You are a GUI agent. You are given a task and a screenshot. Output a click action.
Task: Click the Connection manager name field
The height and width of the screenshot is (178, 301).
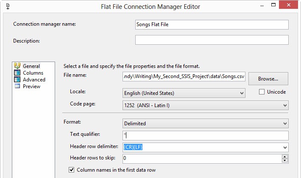[212, 24]
